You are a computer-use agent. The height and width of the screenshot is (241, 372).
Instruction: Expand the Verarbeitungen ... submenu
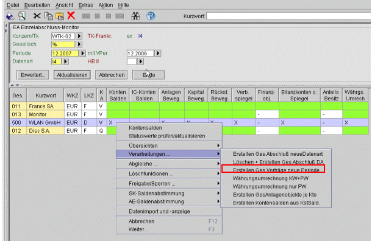tap(169, 154)
